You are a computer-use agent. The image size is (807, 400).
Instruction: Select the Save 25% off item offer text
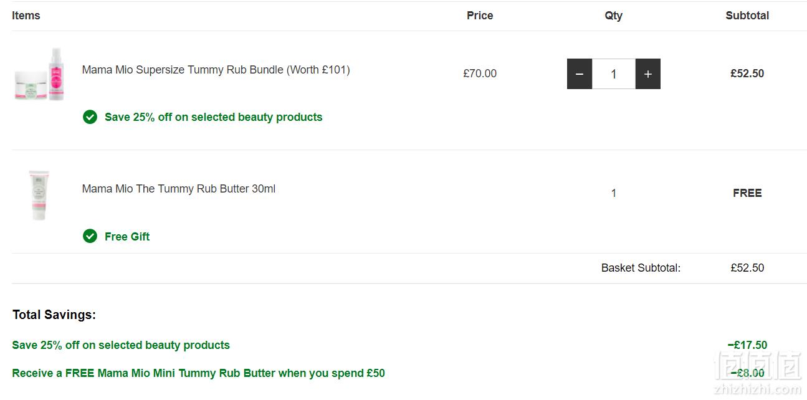(x=214, y=117)
